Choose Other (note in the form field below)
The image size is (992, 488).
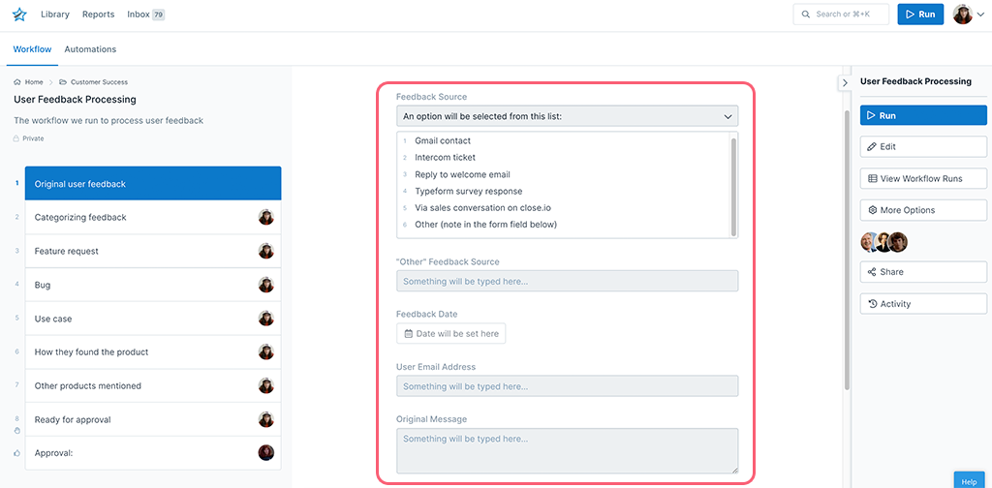click(486, 225)
